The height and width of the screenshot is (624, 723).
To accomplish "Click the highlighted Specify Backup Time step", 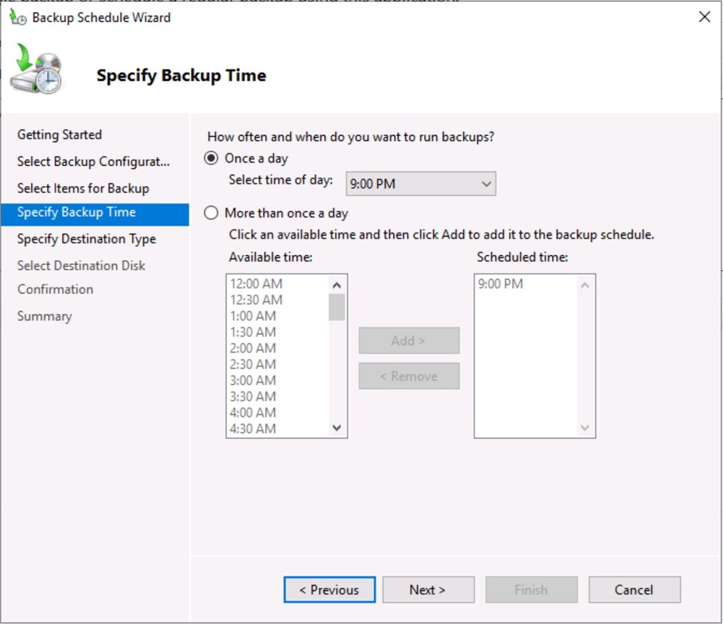I will (78, 212).
